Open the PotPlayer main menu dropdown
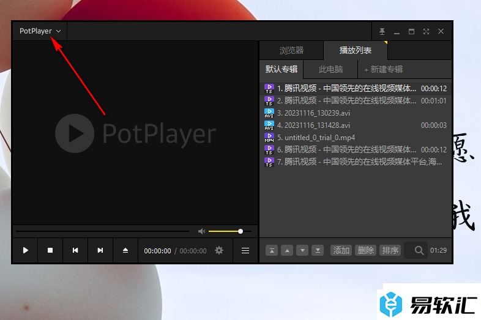Screen dimensions: 481x320 [x=40, y=31]
